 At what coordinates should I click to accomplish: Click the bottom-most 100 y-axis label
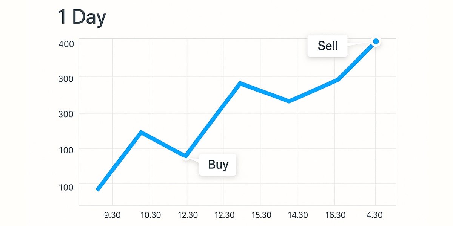[x=66, y=186]
